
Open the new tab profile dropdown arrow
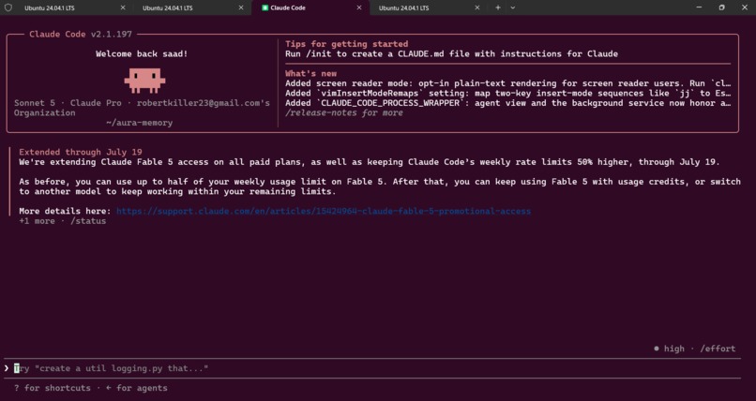coord(512,7)
